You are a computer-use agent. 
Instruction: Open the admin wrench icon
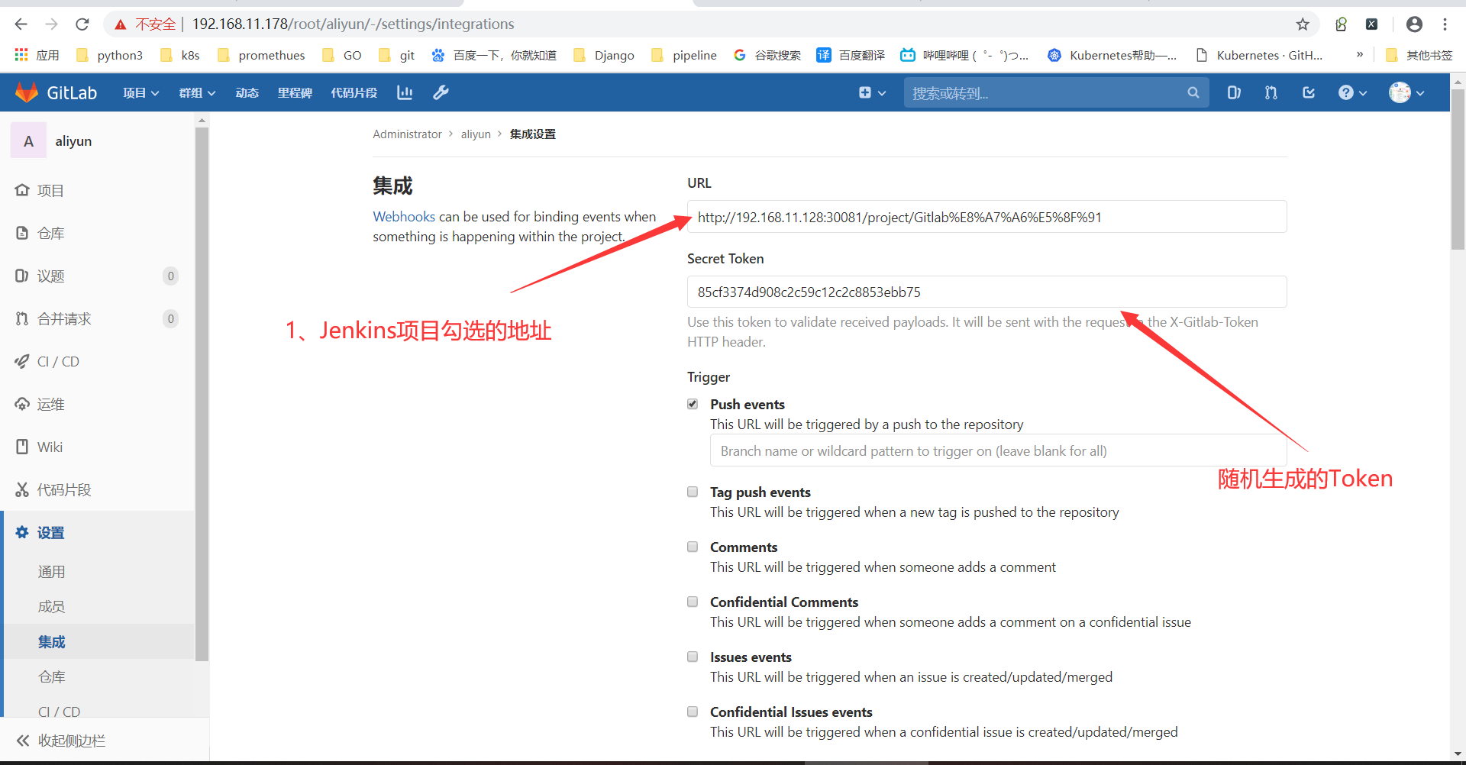coord(441,92)
